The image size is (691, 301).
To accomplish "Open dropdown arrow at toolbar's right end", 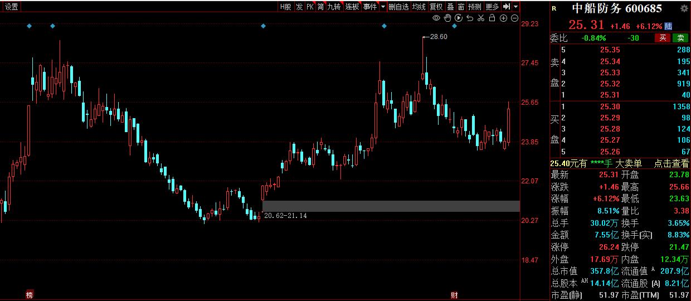I will point(516,7).
